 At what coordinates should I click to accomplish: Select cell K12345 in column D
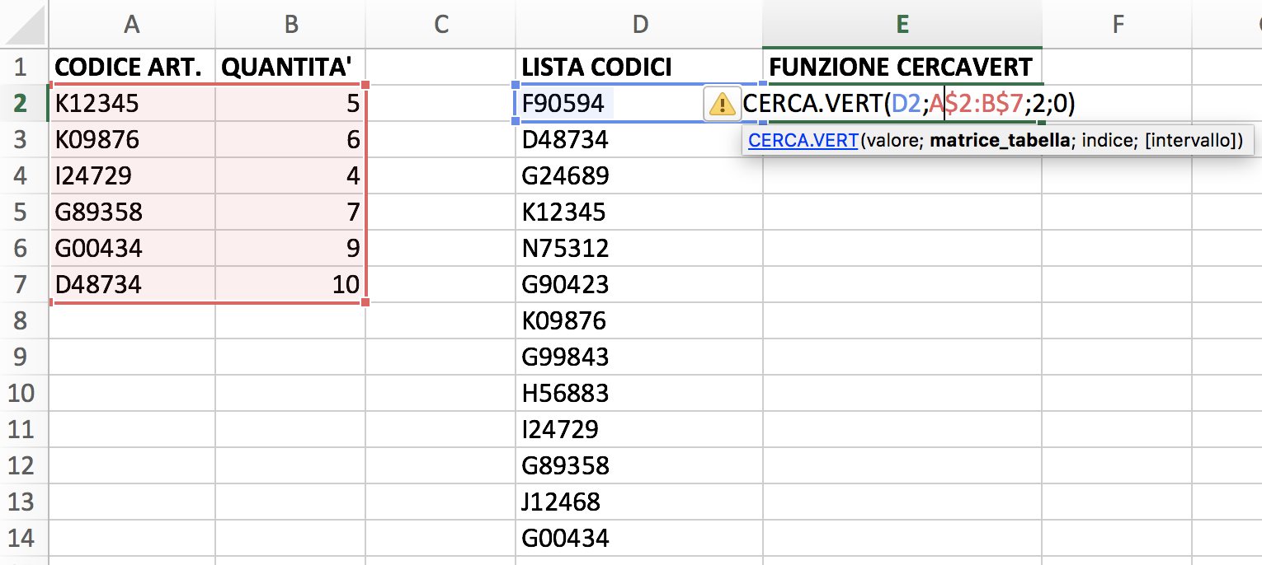[639, 212]
